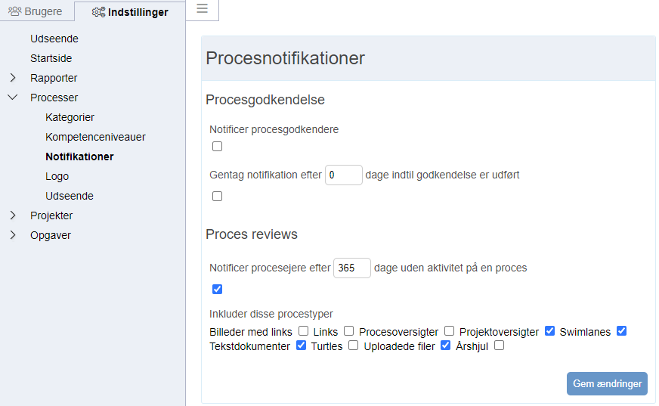This screenshot has height=406, width=659.
Task: Collapse the Processer tree node
Action: pos(13,98)
